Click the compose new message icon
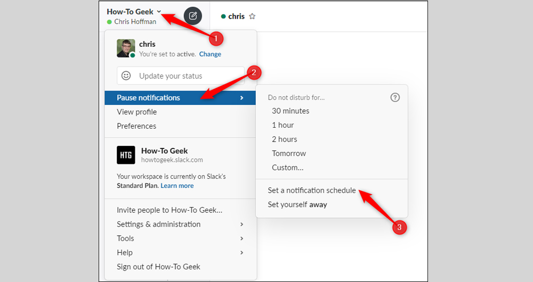This screenshot has width=533, height=282. pos(193,16)
